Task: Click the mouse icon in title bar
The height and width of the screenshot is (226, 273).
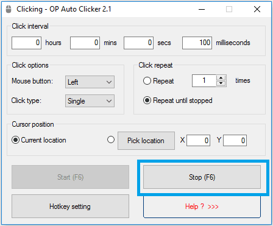Action: coord(9,9)
